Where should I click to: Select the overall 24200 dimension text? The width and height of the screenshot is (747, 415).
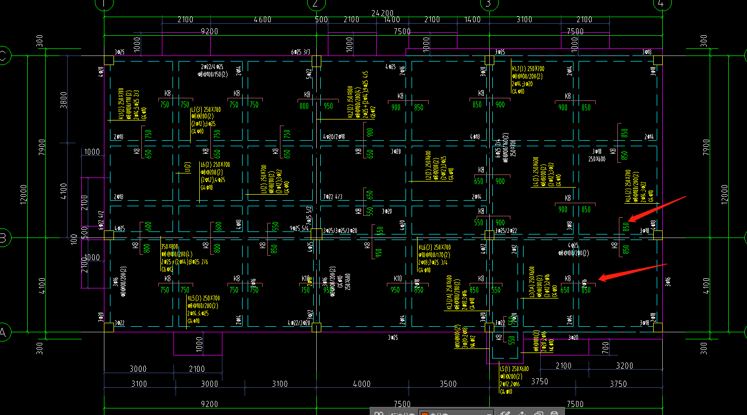coord(382,13)
